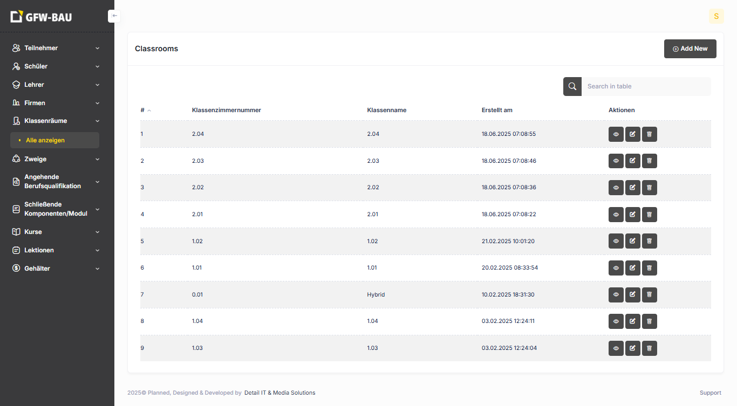The image size is (737, 406).
Task: Expand Gehälter sidebar section
Action: [56, 269]
